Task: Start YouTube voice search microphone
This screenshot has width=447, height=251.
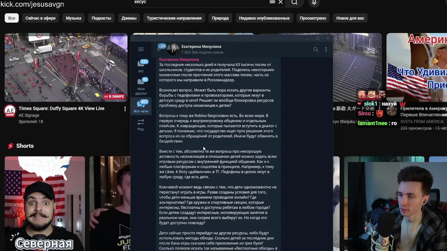Action: [x=314, y=2]
